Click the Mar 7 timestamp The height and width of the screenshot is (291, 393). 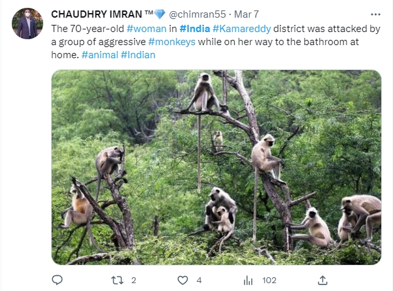(247, 14)
